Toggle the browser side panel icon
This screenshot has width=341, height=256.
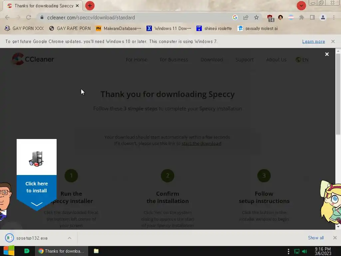tap(312, 17)
